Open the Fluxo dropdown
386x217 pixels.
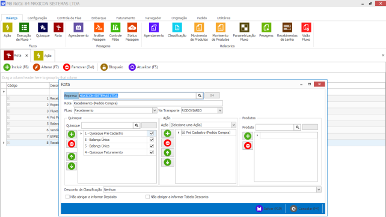(155, 110)
